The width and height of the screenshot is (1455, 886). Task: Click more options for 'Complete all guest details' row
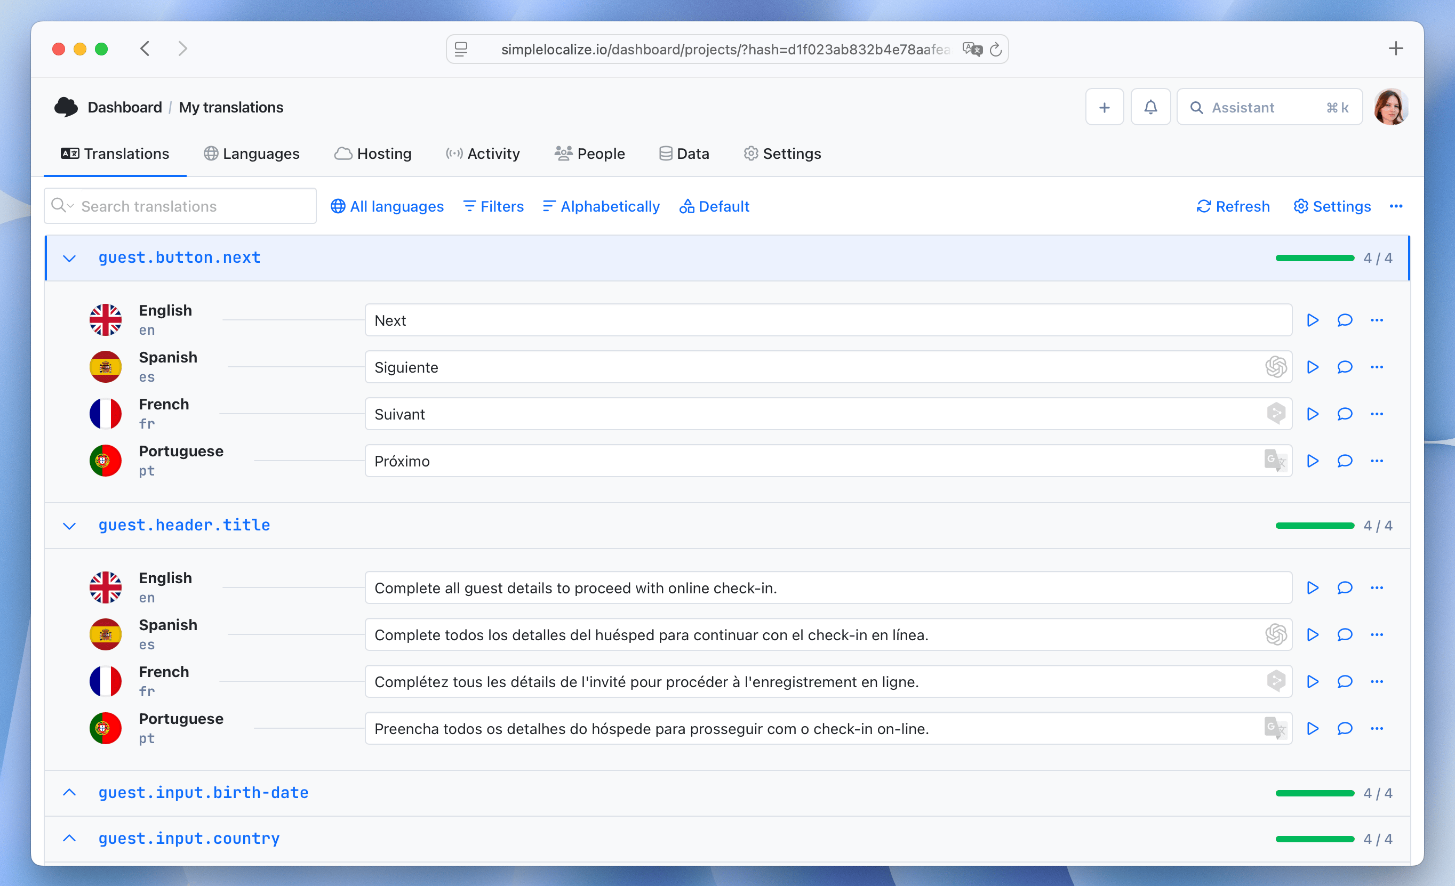coord(1377,587)
